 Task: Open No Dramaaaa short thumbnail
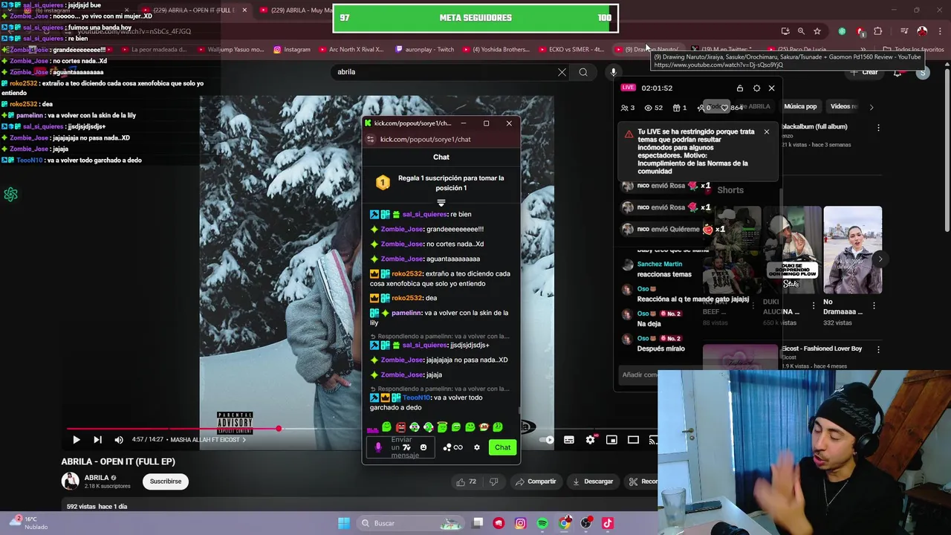click(852, 250)
